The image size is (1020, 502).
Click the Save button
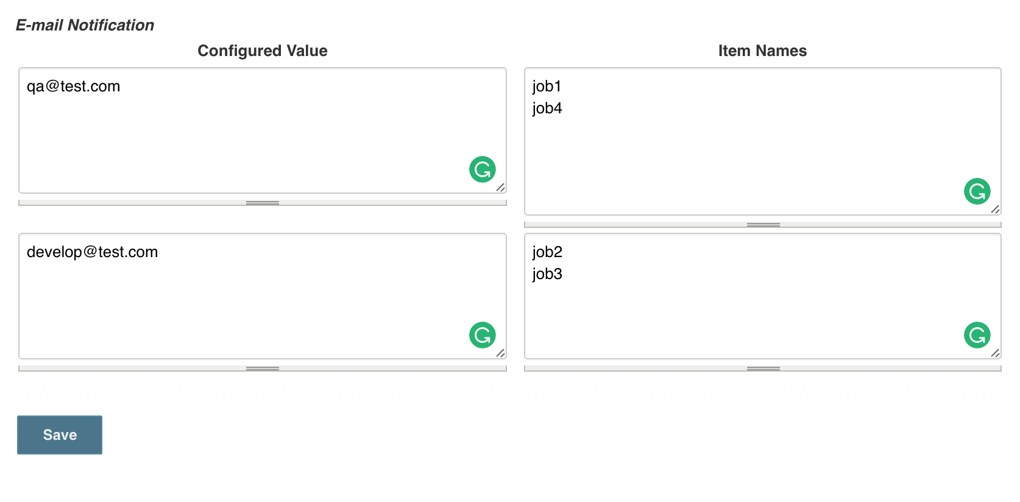pyautogui.click(x=60, y=435)
